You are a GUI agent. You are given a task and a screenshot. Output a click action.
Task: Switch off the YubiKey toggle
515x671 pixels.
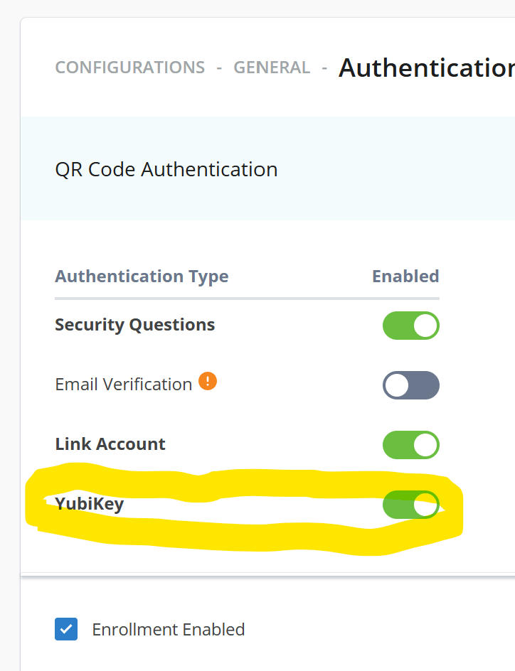point(411,505)
